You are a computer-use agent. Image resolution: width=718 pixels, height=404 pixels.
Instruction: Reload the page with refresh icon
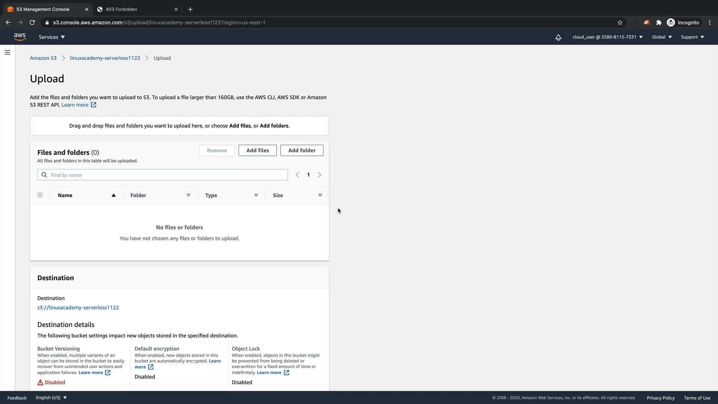coord(32,22)
